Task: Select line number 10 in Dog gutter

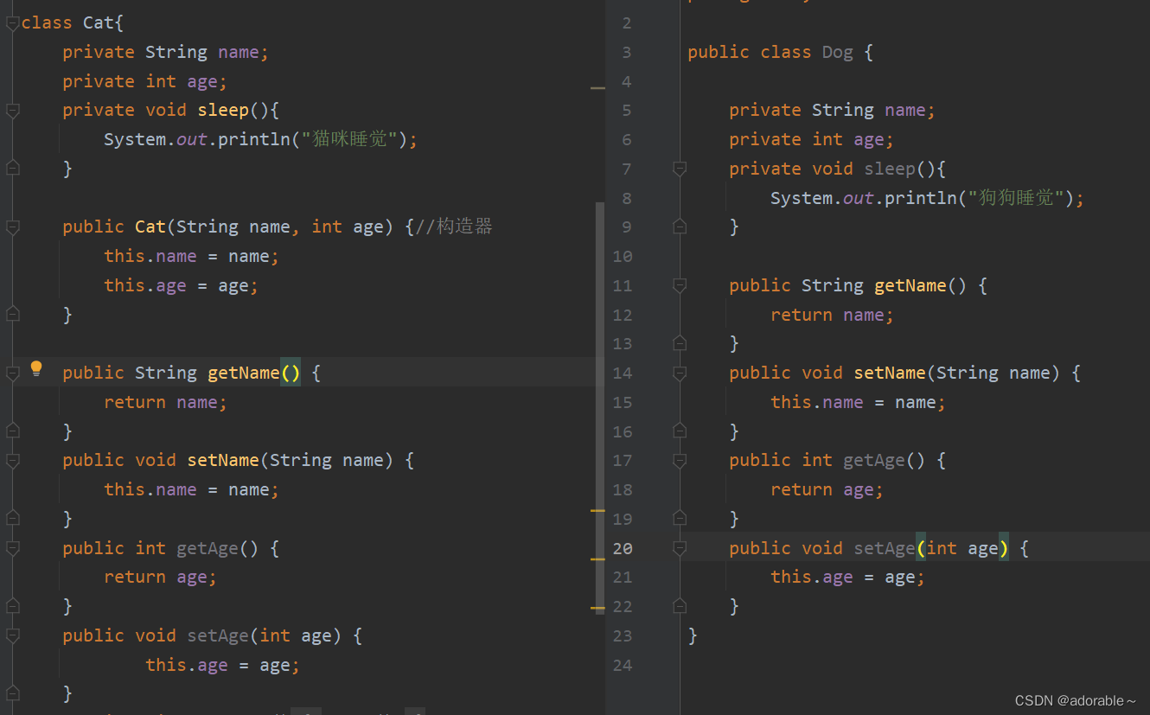Action: pos(623,257)
